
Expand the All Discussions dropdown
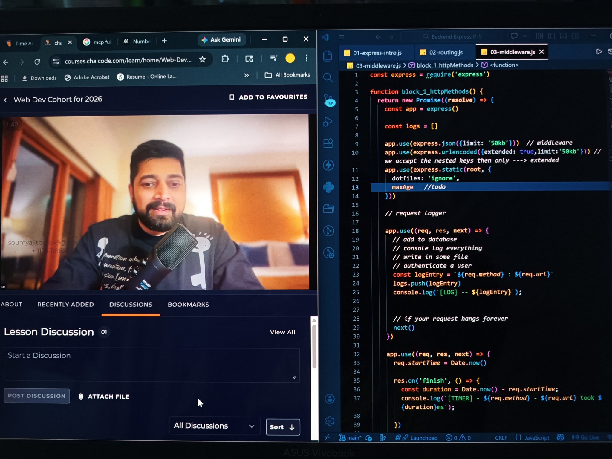pyautogui.click(x=214, y=426)
